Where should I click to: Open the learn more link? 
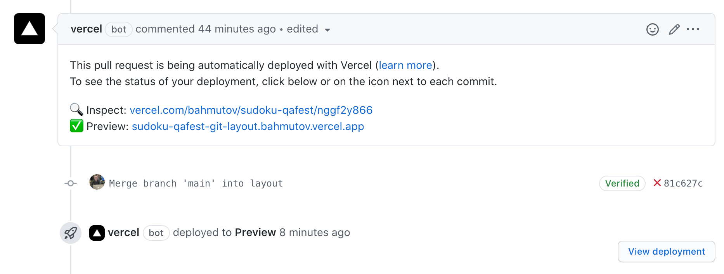(405, 65)
